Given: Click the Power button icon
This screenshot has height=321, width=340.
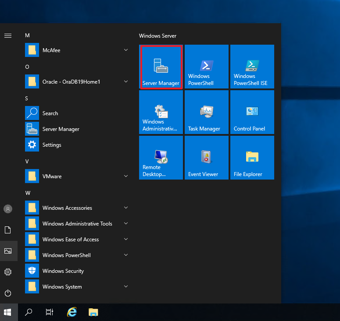Looking at the screenshot, I should [x=8, y=293].
